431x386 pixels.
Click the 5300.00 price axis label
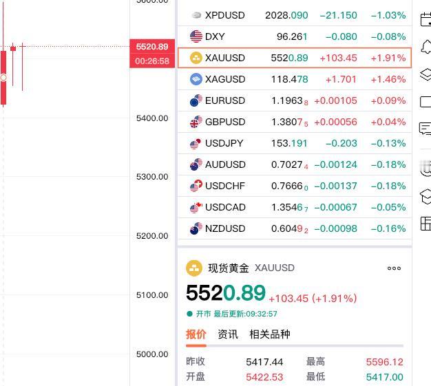(152, 177)
